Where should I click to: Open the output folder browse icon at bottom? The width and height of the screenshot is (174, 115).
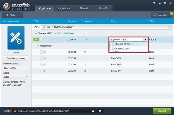[93, 111]
